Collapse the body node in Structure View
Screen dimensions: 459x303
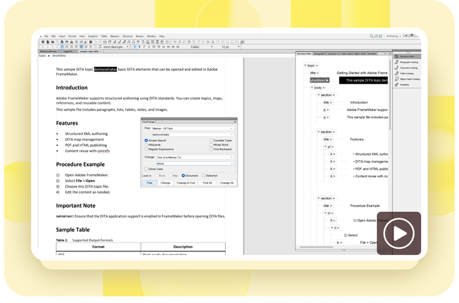point(312,87)
